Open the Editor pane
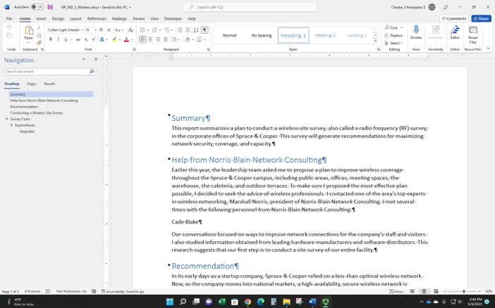The width and height of the screenshot is (495, 308). (455, 32)
